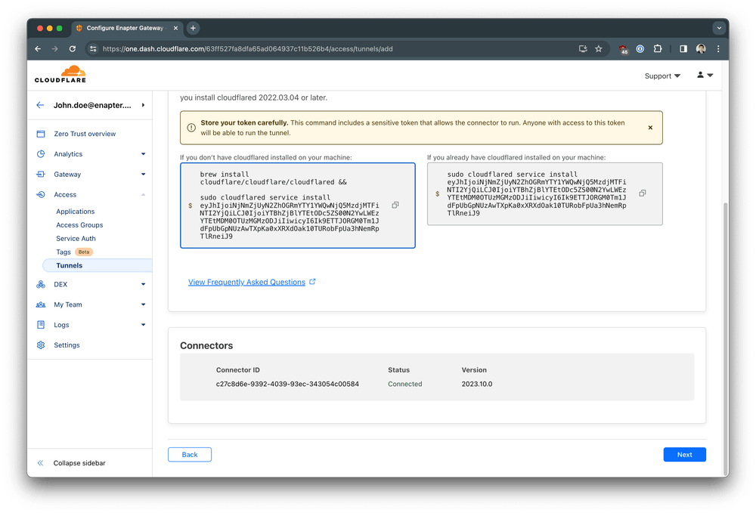Click the browser address bar

click(302, 48)
